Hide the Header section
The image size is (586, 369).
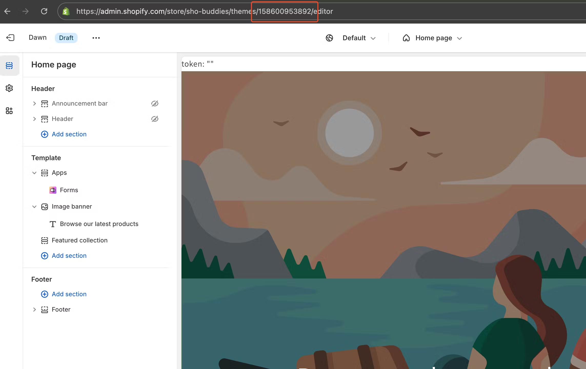click(155, 119)
